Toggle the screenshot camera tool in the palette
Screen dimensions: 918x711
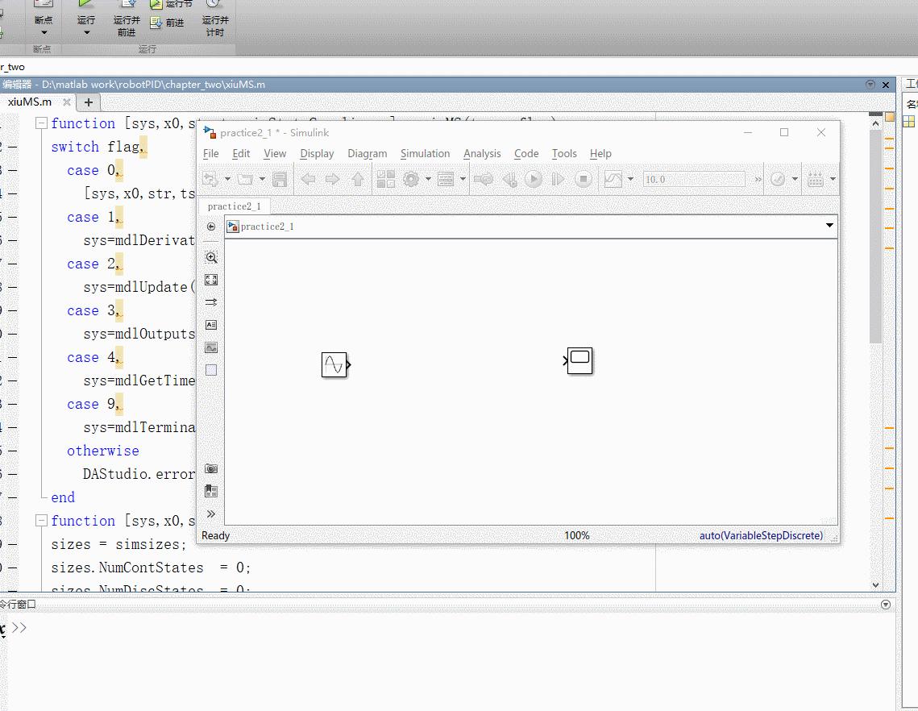point(211,468)
